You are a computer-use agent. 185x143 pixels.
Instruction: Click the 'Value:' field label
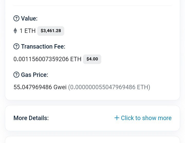(x=29, y=19)
